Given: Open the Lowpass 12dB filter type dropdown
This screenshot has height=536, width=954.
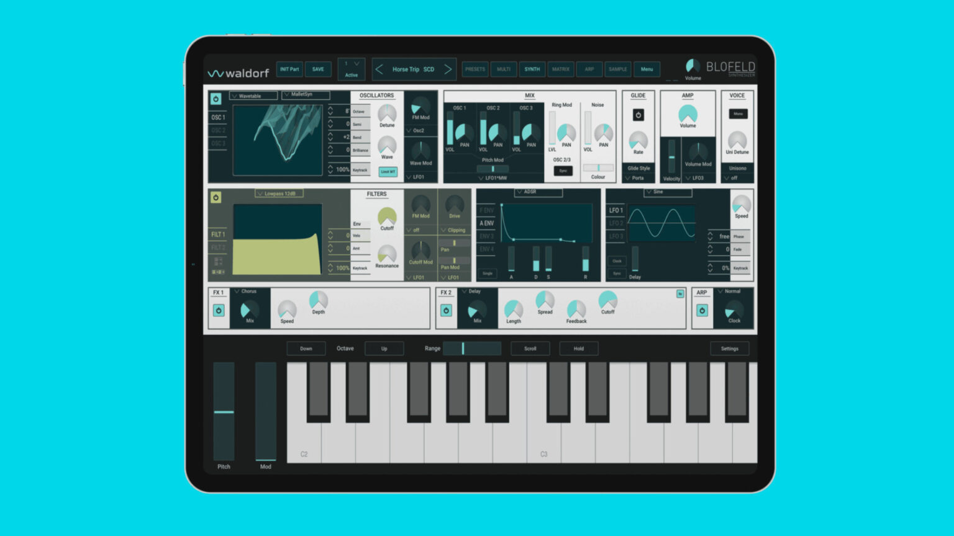Looking at the screenshot, I should (x=280, y=194).
